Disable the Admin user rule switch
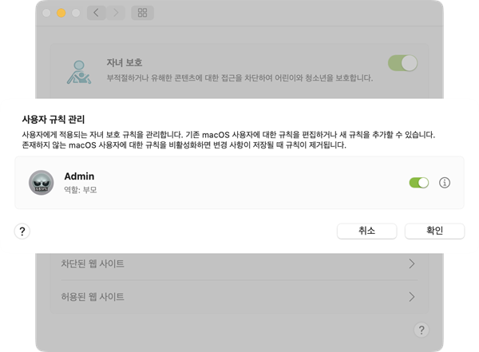The image size is (479, 352). tap(419, 183)
